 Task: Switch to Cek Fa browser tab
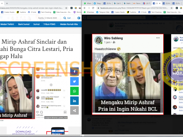coord(117,3)
